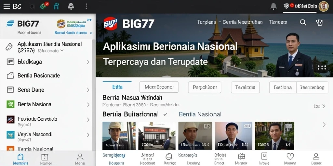
Task: Open Berriia Nasnetian link in banner navigation
Action: click(x=243, y=22)
